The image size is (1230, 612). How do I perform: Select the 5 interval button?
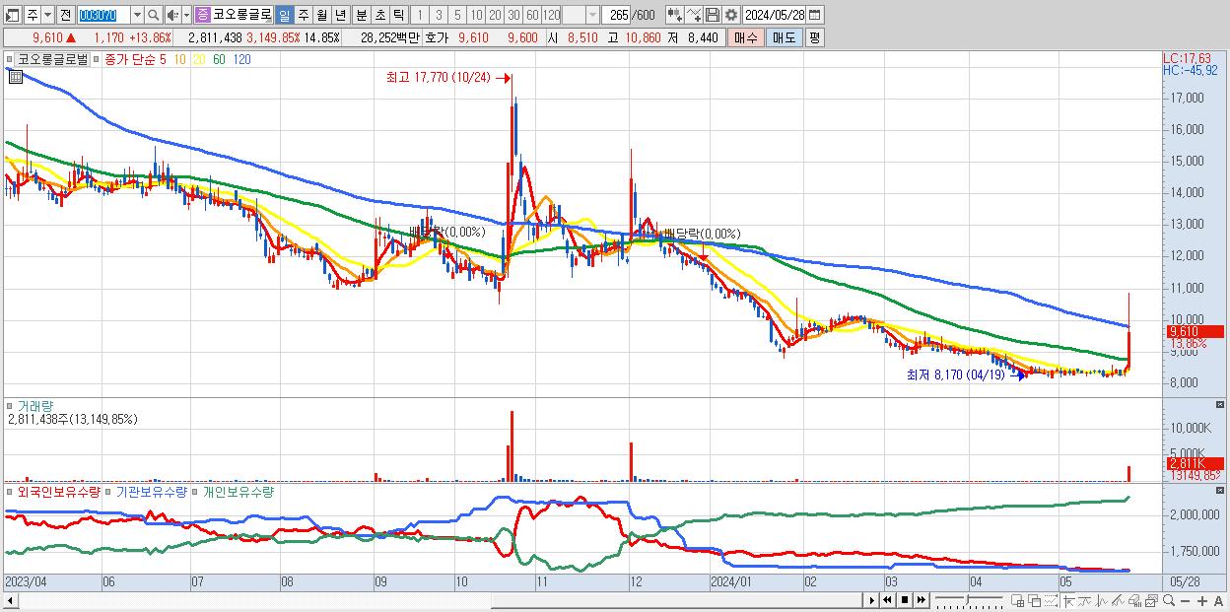click(x=456, y=15)
